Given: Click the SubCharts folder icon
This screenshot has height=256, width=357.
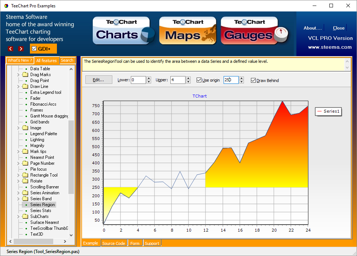Looking at the screenshot, I should (25, 216).
